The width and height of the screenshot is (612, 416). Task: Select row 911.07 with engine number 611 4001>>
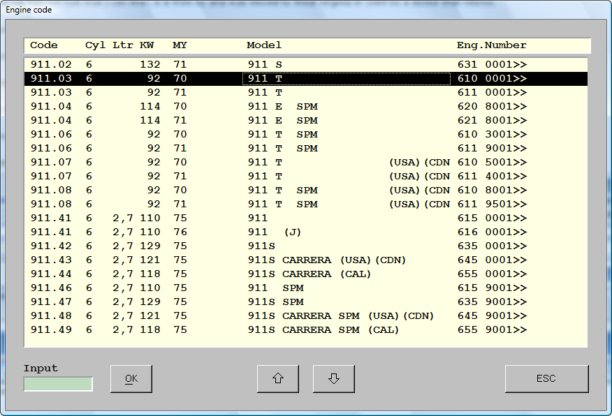pos(305,176)
